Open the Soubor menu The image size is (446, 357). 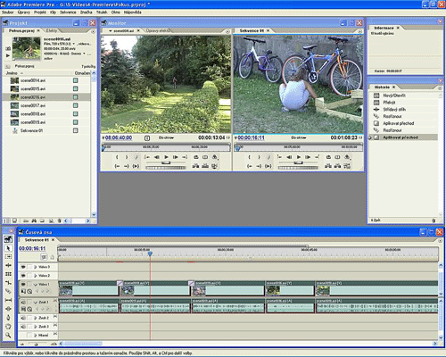[8, 12]
